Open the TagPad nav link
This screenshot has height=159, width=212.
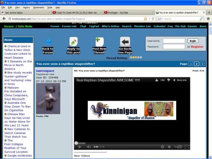94,26
